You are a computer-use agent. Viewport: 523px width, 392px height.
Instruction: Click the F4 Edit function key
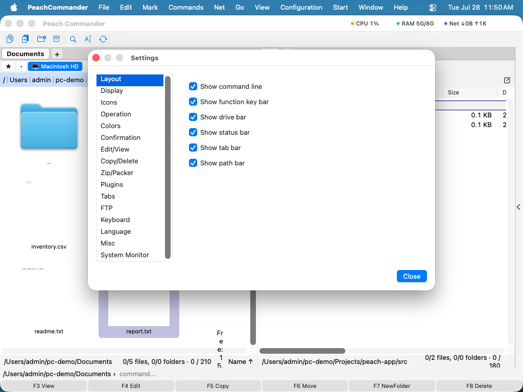tap(131, 386)
